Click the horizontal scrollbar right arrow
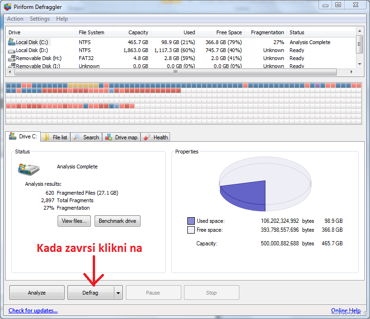Image resolution: width=370 pixels, height=319 pixels. click(x=351, y=72)
